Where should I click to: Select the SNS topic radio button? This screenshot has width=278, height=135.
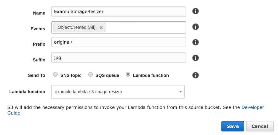click(55, 75)
